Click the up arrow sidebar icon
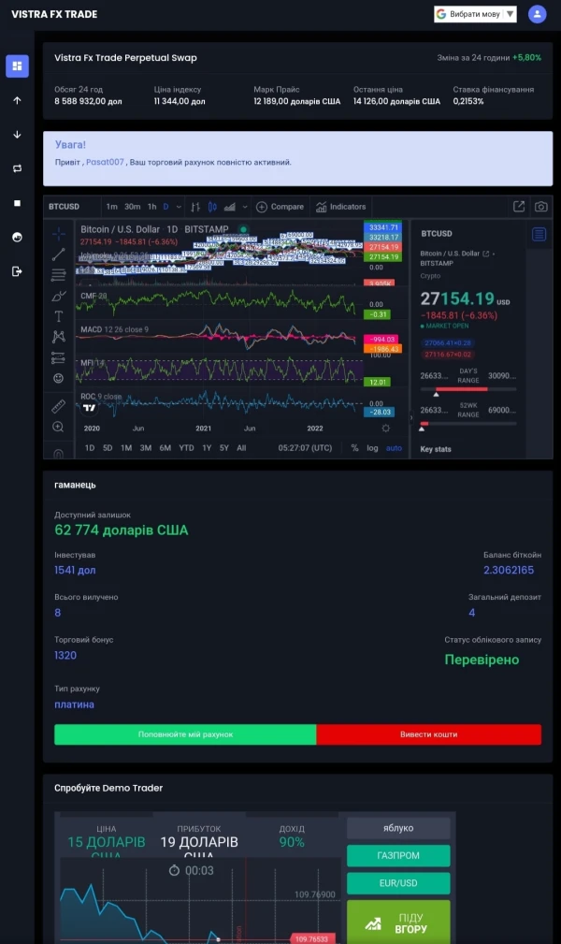The height and width of the screenshot is (944, 561). (17, 100)
